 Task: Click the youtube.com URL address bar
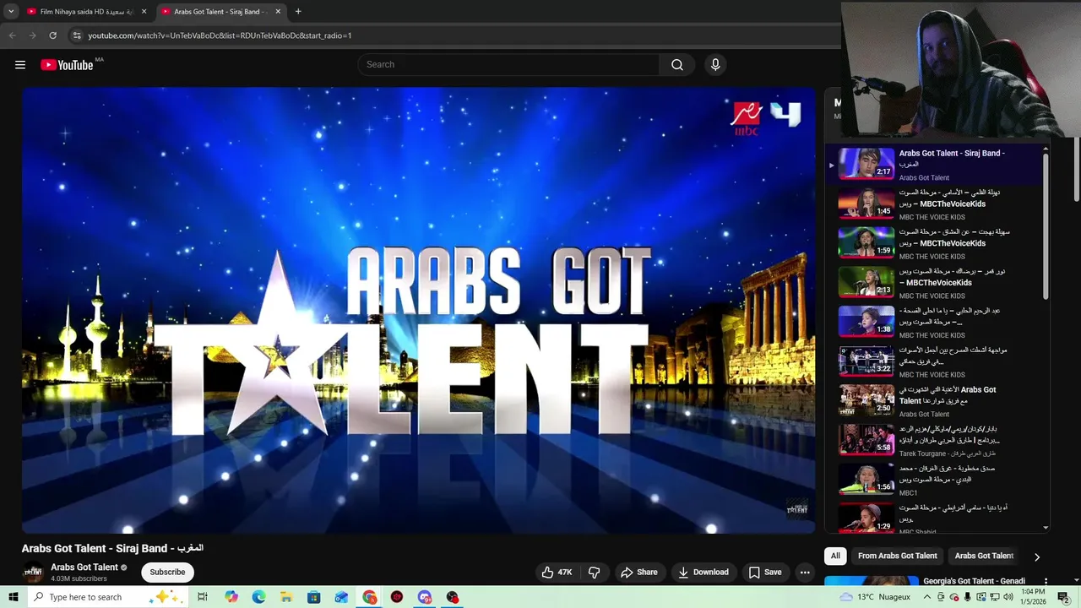tap(220, 35)
